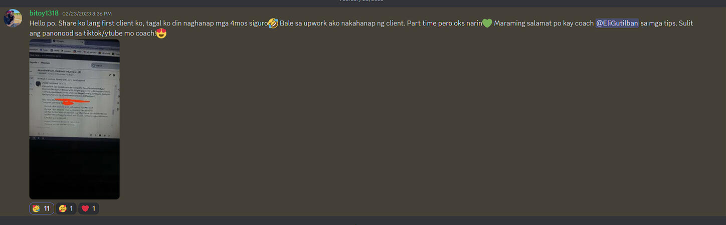Click the search box shown in the attached photo
The width and height of the screenshot is (726, 225).
point(103,65)
